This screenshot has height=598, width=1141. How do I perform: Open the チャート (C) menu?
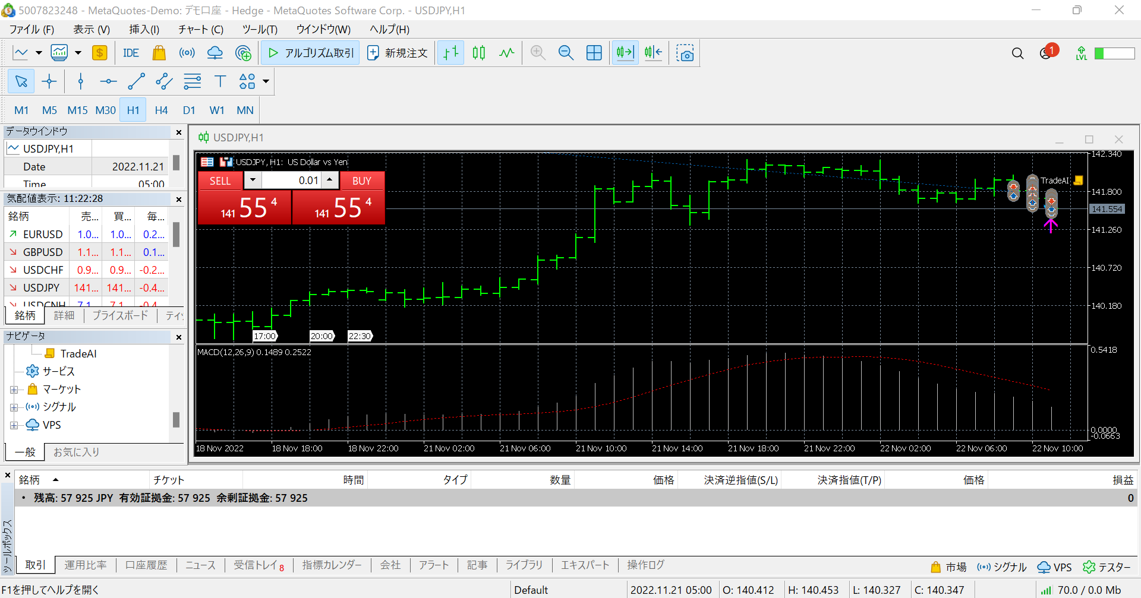click(x=200, y=29)
